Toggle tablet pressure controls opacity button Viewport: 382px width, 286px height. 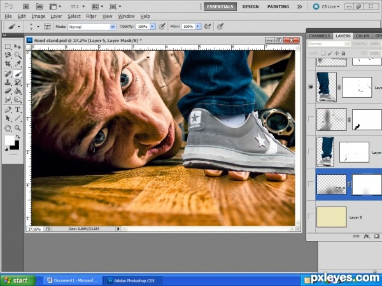coord(162,26)
